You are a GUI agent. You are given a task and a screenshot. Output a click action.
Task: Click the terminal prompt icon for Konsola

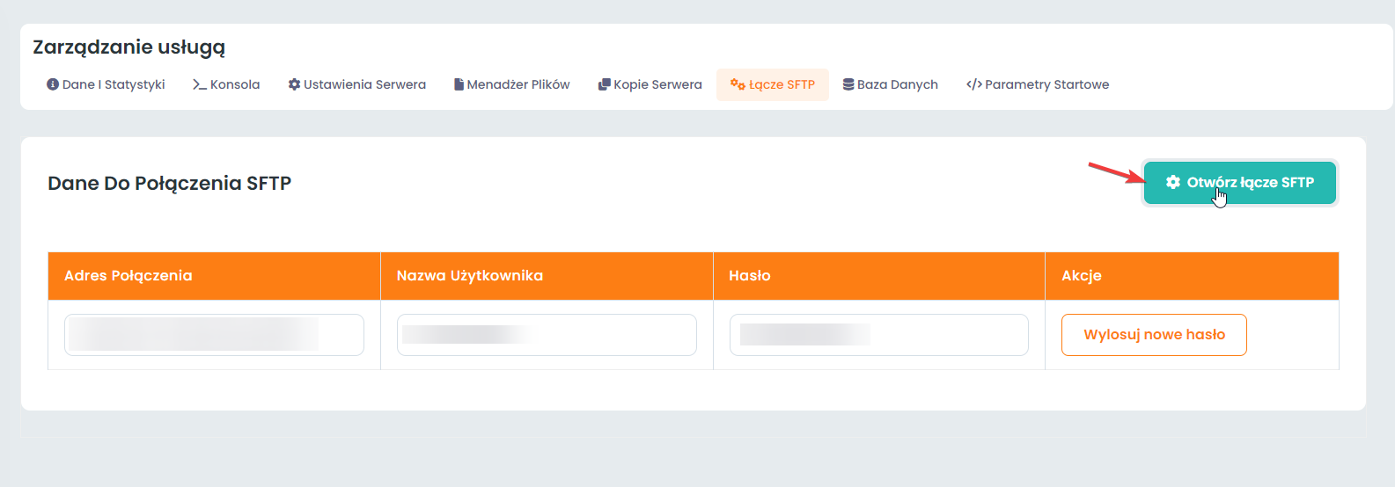[x=200, y=84]
